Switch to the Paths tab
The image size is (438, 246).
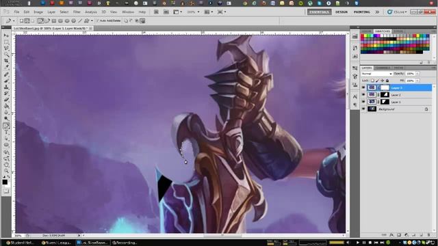tap(398, 68)
